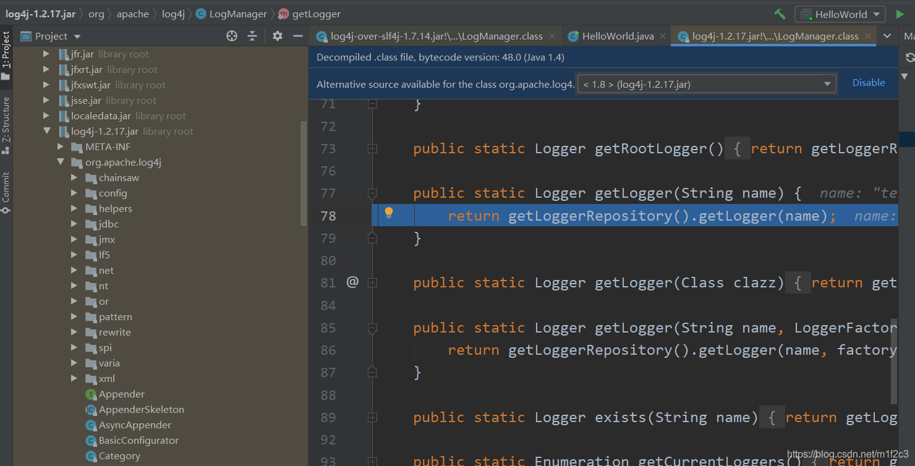Screen dimensions: 915x466
Task: Expand jfr.jar library root
Action: [x=46, y=54]
